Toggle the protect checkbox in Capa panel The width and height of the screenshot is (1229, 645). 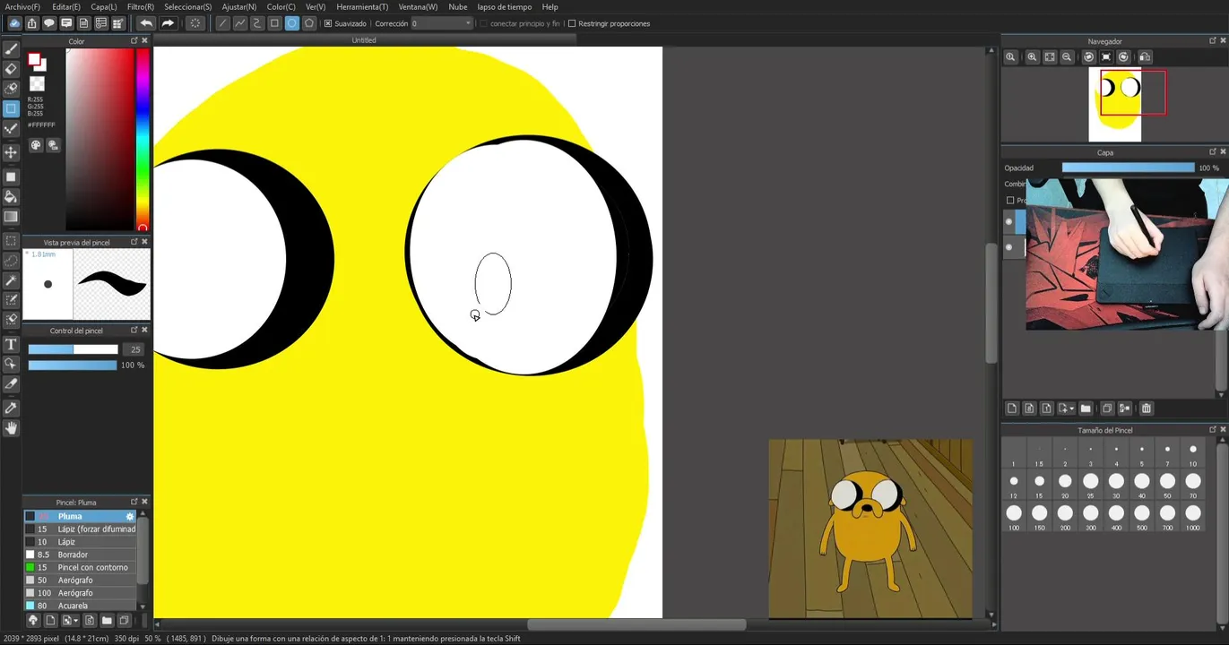tap(1010, 201)
